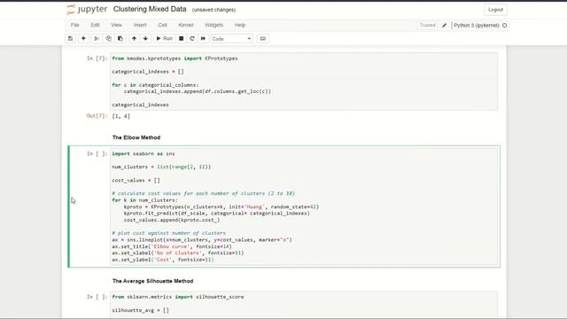Click inside the silhouette_score code cell
This screenshot has width=567, height=319.
point(304,305)
